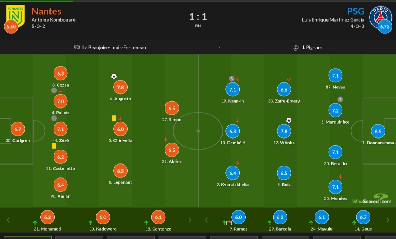Click the goal ball icon above Augusto

114,76
